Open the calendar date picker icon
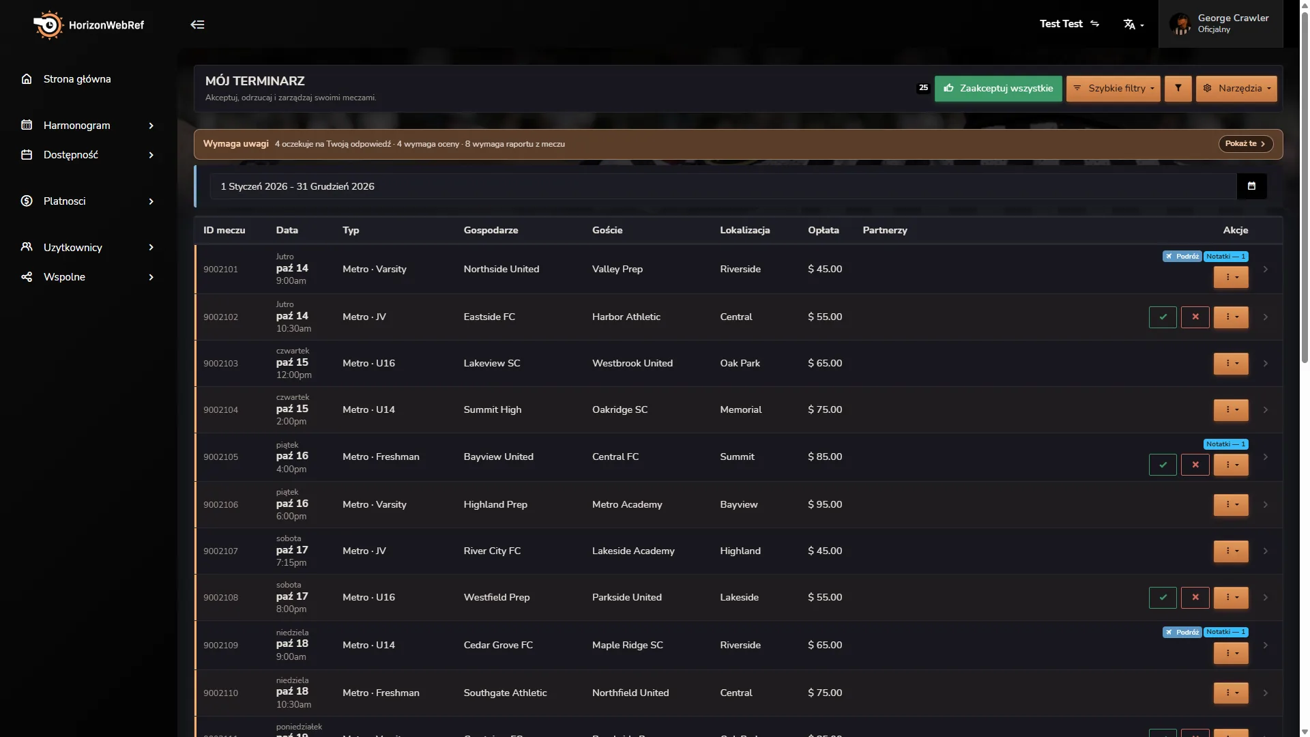Image resolution: width=1310 pixels, height=737 pixels. [1251, 186]
